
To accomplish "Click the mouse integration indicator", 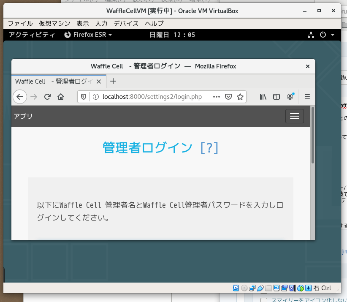I will pos(300,288).
